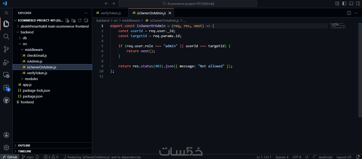
Task: Open the Extensions view
Action: (x=6, y=87)
